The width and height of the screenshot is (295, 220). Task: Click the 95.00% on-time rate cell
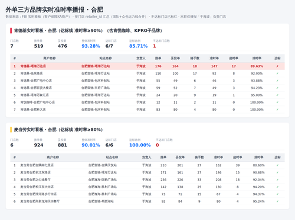pyautogui.click(x=257, y=95)
